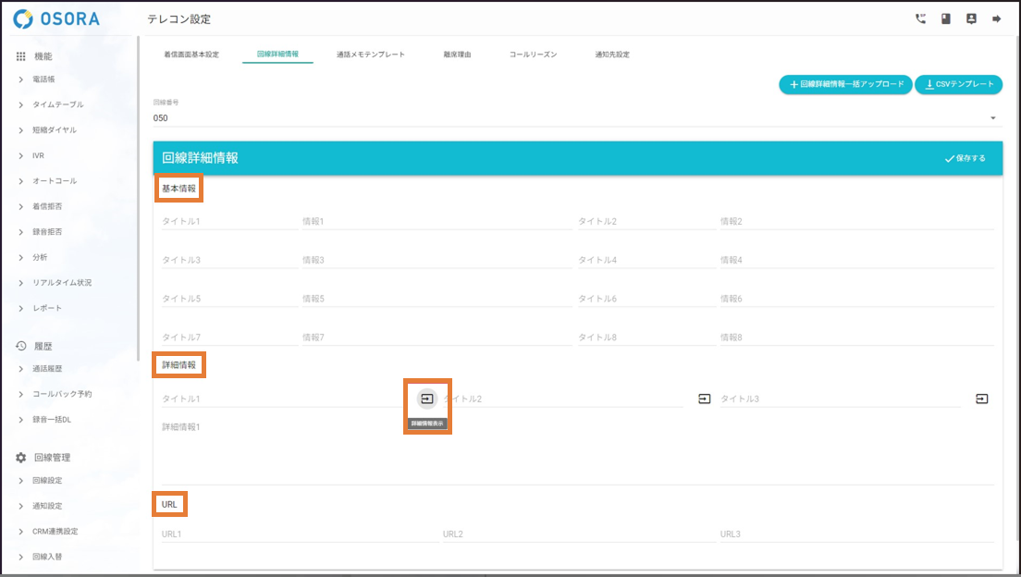This screenshot has height=577, width=1021.
Task: Click the 情報1 input field
Action: (x=435, y=222)
